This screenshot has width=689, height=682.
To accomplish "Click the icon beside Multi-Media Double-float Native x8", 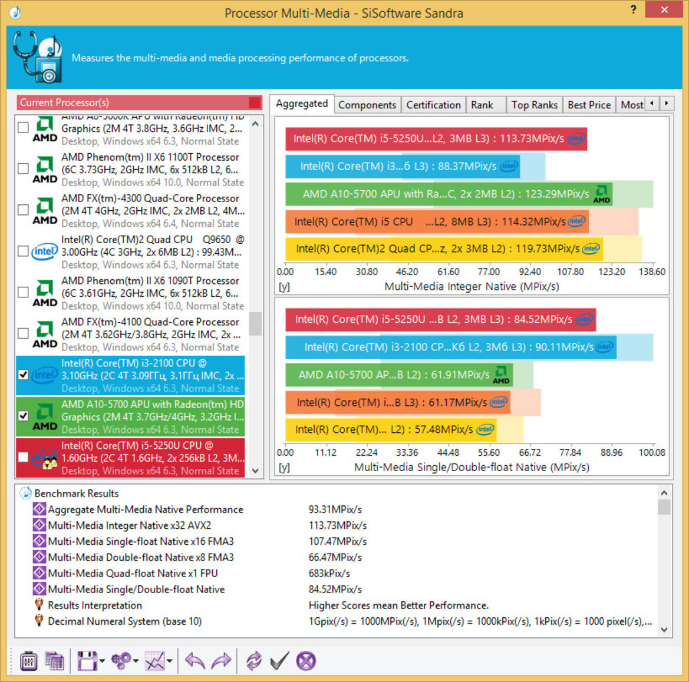I will pos(39,557).
